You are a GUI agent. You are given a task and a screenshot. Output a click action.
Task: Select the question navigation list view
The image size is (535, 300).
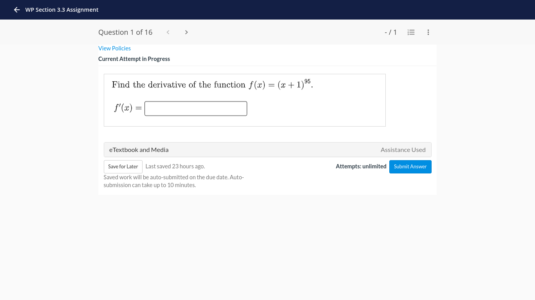tap(411, 32)
